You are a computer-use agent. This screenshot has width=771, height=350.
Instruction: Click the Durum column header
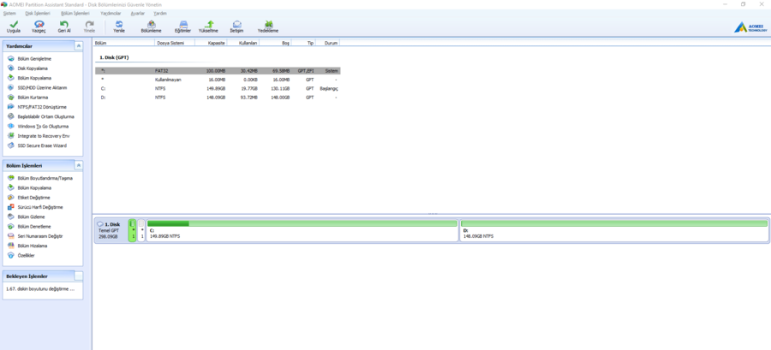327,43
